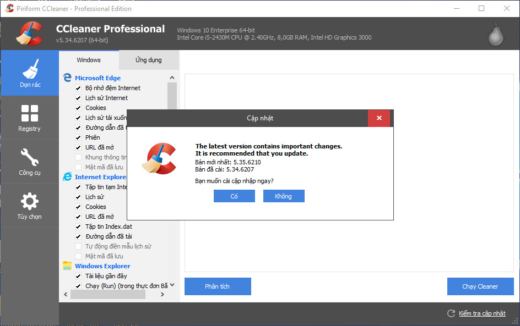Open the Registry section
Viewport: 520px width, 326px height.
click(x=30, y=118)
